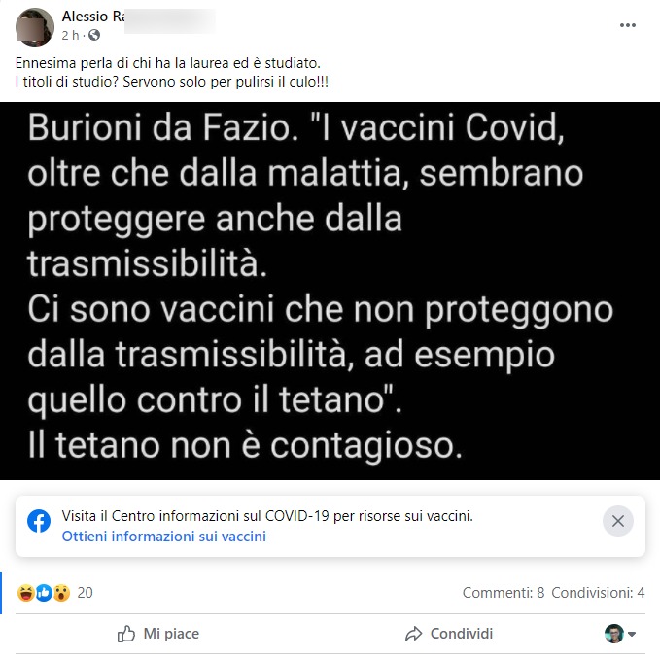The image size is (660, 658).
Task: Click the laughing Haha reaction emoji
Action: click(25, 593)
